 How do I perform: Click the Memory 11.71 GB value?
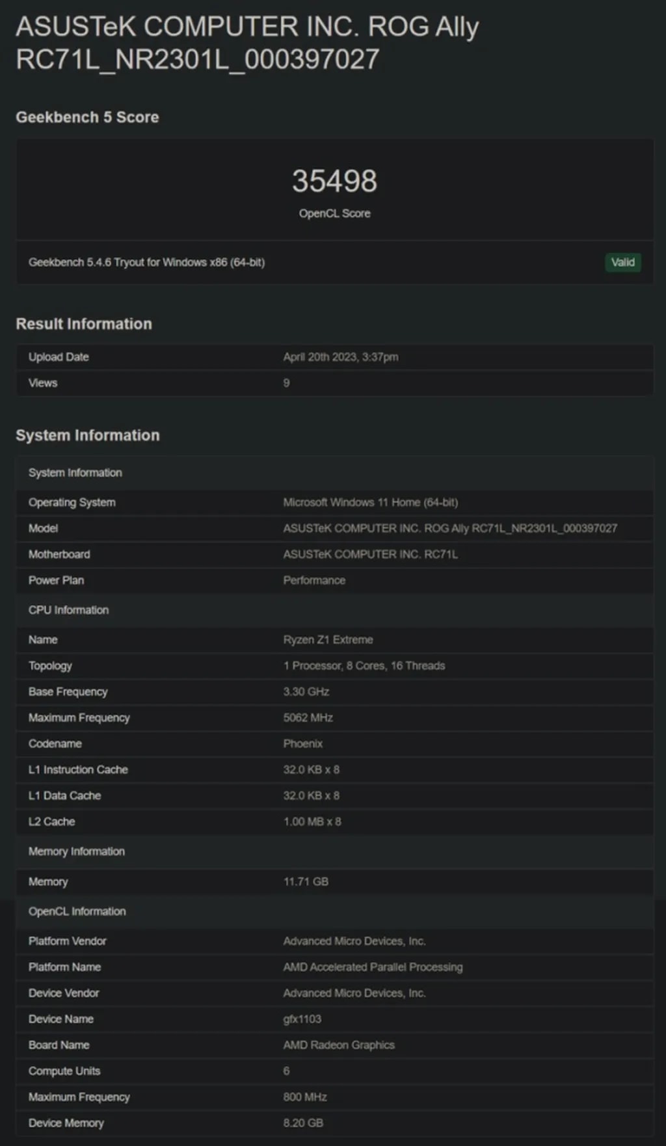(306, 881)
